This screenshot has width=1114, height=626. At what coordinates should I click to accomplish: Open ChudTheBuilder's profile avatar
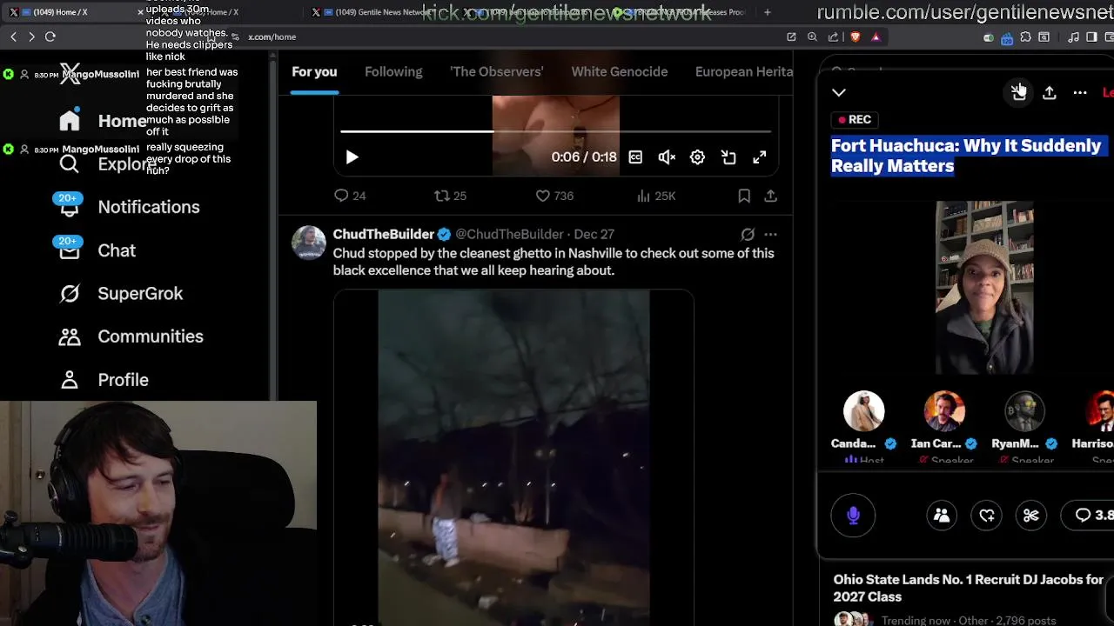(x=308, y=243)
